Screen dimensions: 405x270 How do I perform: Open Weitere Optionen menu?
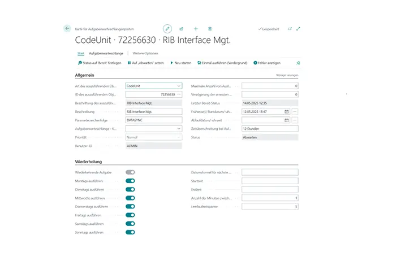click(145, 54)
